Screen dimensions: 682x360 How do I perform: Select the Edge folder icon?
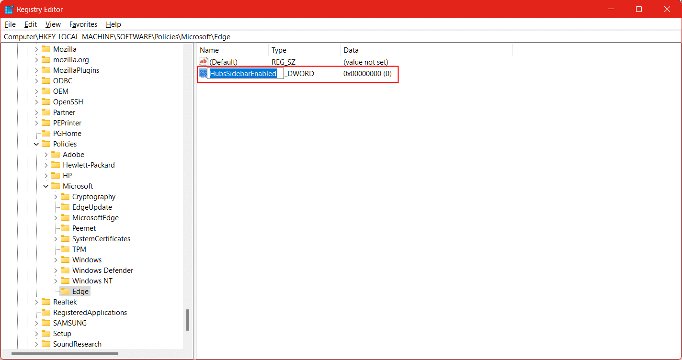coord(65,292)
